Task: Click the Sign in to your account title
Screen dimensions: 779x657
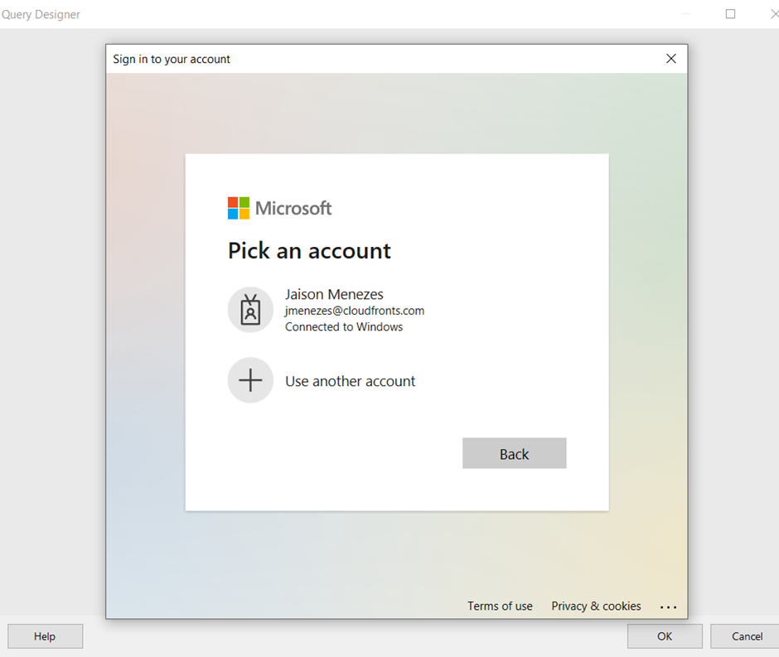Action: coord(172,59)
